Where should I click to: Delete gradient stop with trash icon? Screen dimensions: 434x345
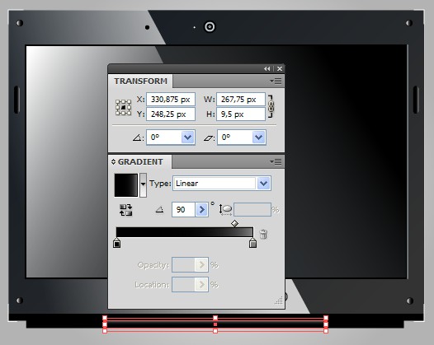pos(263,234)
